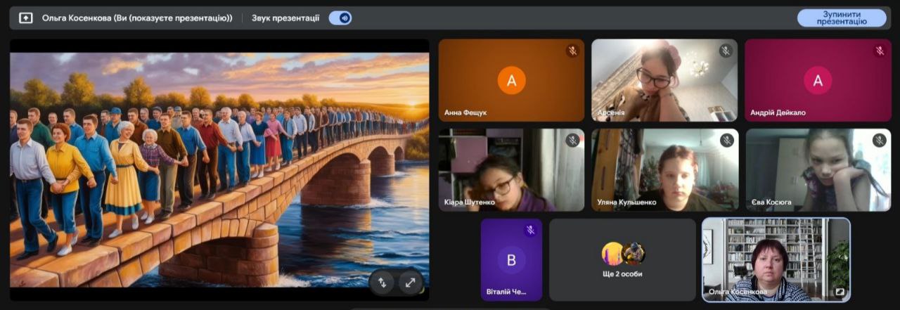Screen dimensions: 900x310
Task: Click Анна Фещук's orange avatar circle
Action: click(x=511, y=80)
